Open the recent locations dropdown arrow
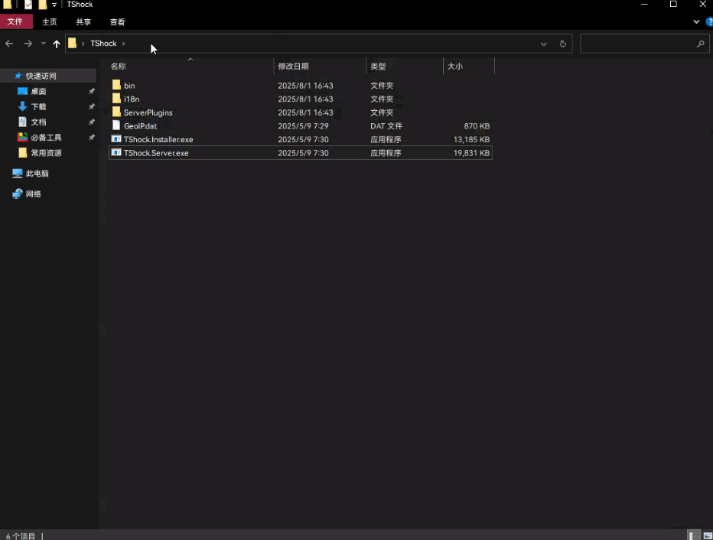Image resolution: width=713 pixels, height=540 pixels. [43, 44]
